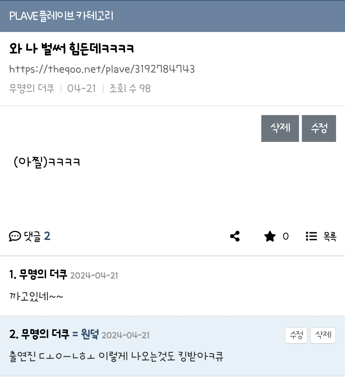
Task: Select the first commenter name 무명의 더쿠
Action: (43, 275)
